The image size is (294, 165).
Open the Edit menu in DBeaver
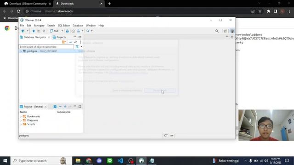(29, 26)
